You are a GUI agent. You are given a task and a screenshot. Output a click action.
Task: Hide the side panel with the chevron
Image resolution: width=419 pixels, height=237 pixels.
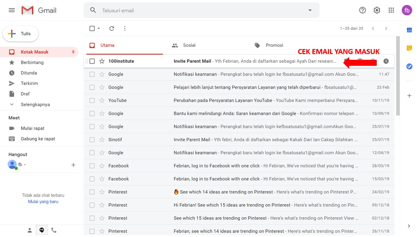[x=409, y=226]
